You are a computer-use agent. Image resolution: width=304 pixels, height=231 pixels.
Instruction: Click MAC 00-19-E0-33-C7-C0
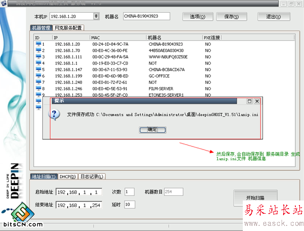pyautogui.click(x=110, y=63)
